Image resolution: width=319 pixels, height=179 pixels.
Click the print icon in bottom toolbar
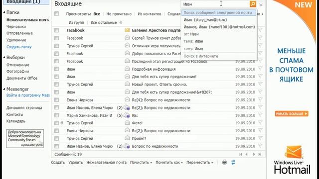click(224, 163)
